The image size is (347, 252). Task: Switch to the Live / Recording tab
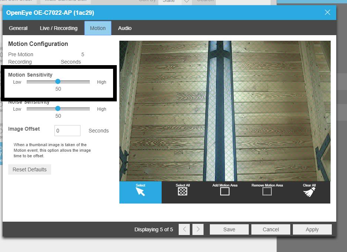tap(59, 28)
